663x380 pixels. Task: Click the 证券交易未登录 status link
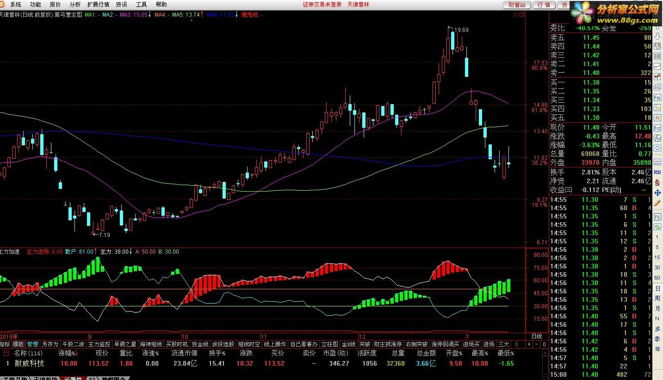tap(322, 5)
